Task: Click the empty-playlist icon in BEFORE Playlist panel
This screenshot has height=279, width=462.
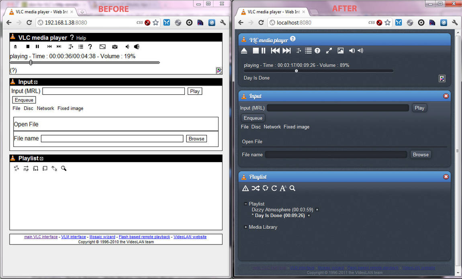Action: pyautogui.click(x=16, y=168)
